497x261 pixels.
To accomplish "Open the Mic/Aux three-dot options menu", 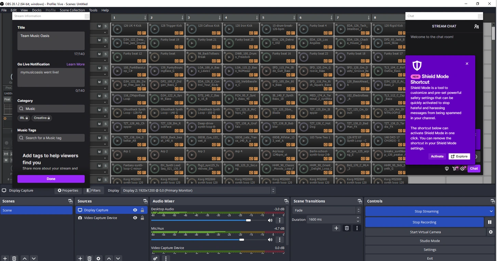I will [x=280, y=240].
